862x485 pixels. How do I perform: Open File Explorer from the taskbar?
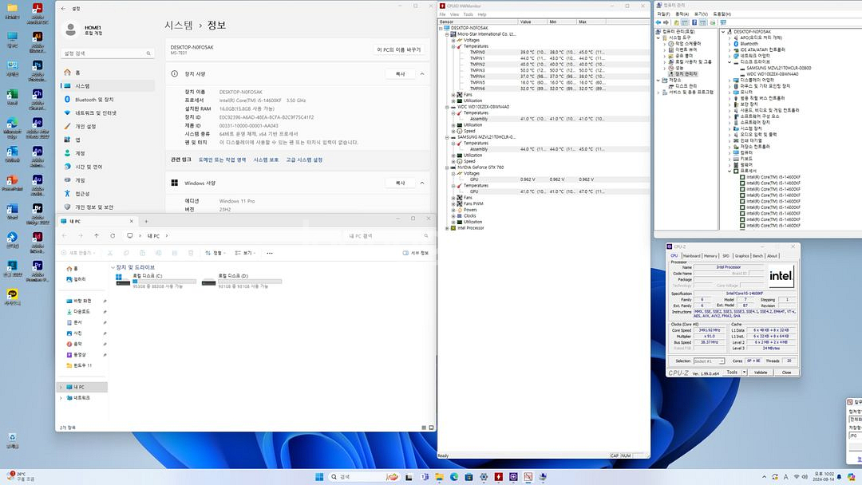[x=439, y=477]
